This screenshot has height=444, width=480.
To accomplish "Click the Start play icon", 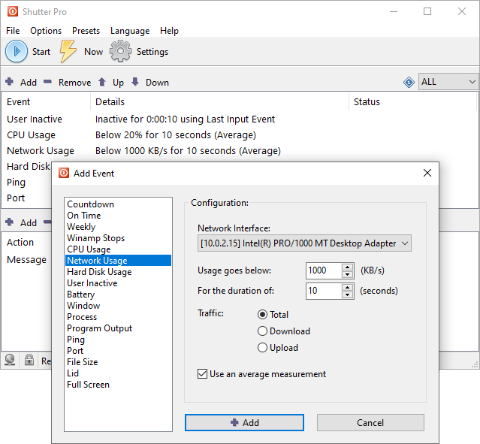I will click(17, 51).
